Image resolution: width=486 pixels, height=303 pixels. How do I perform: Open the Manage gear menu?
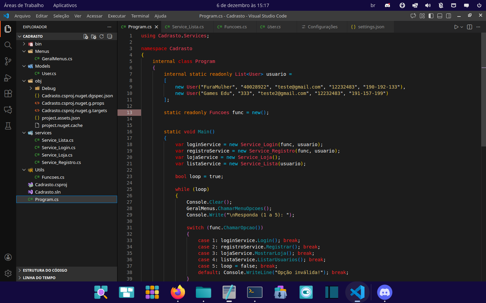[x=8, y=273]
